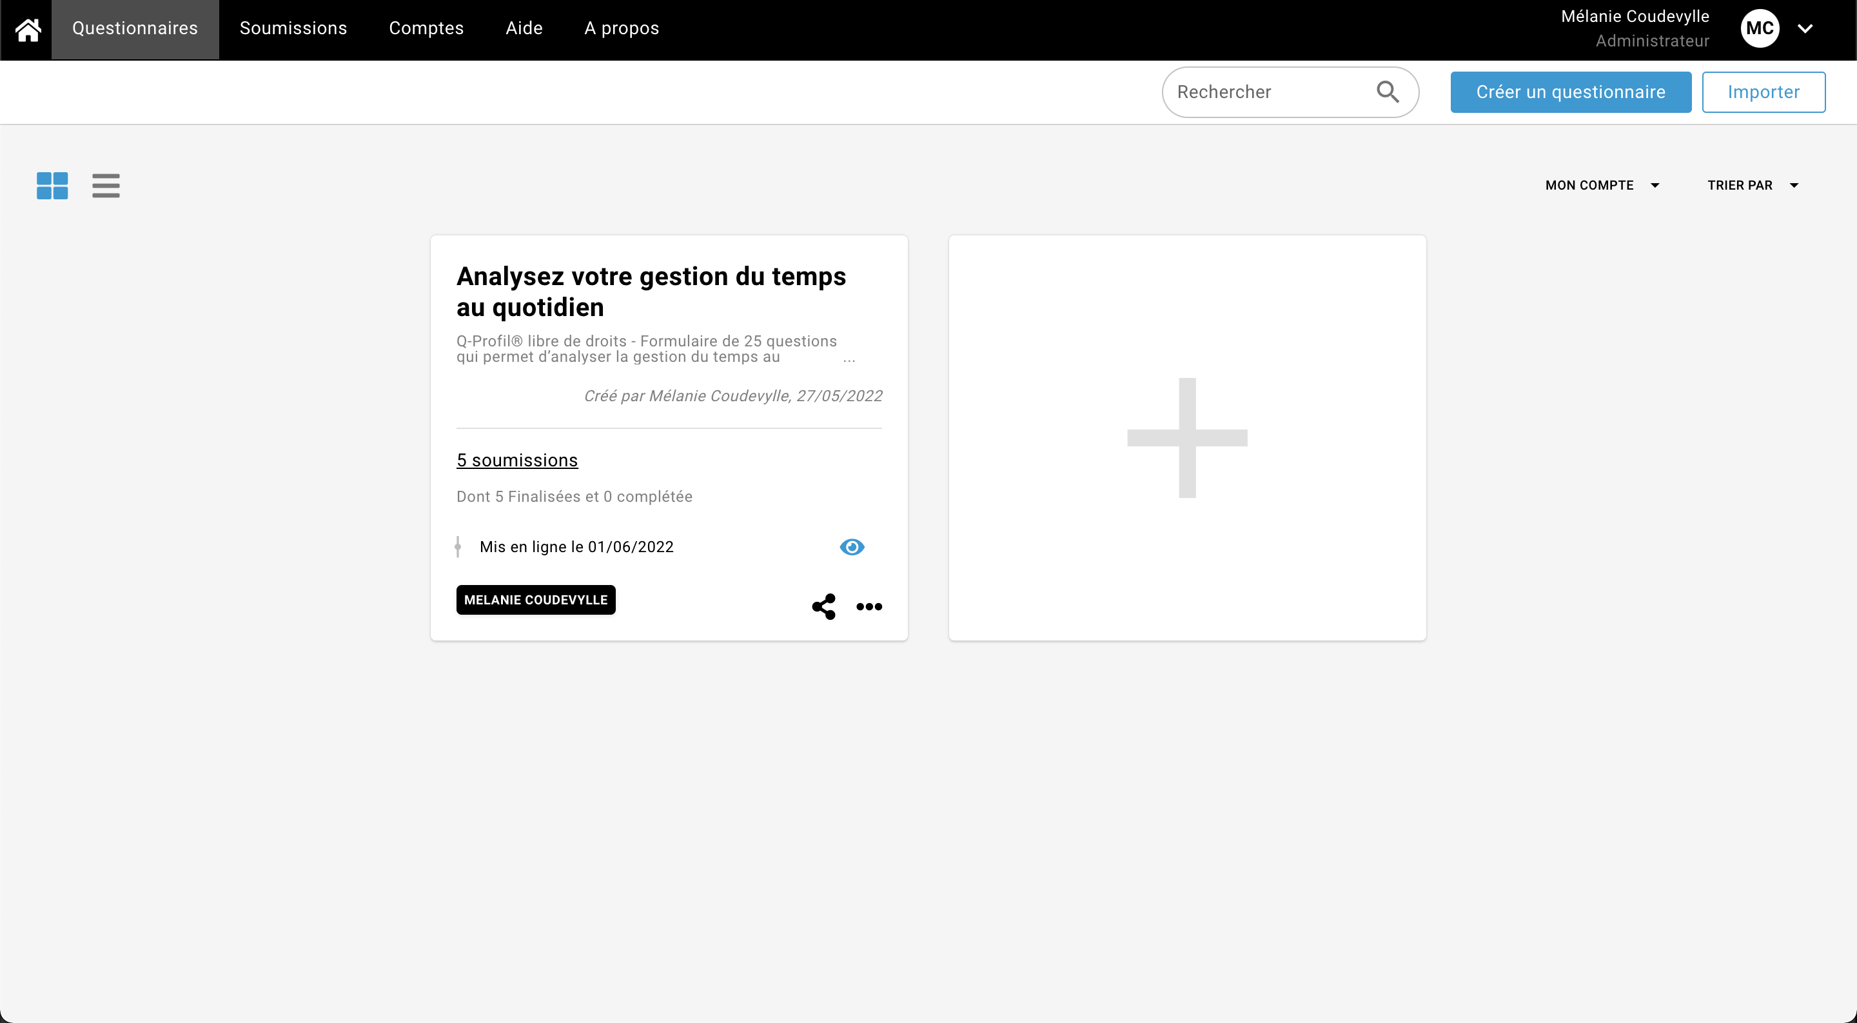This screenshot has width=1857, height=1023.
Task: Expand the user profile chevron menu
Action: (1804, 29)
